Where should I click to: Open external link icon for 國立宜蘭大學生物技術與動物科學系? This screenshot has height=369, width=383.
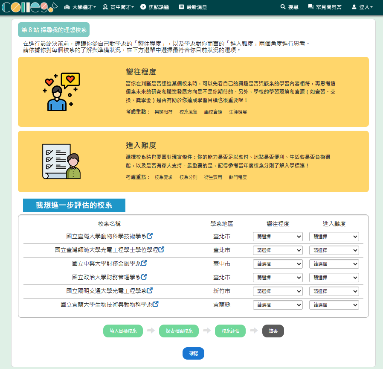[x=156, y=304]
